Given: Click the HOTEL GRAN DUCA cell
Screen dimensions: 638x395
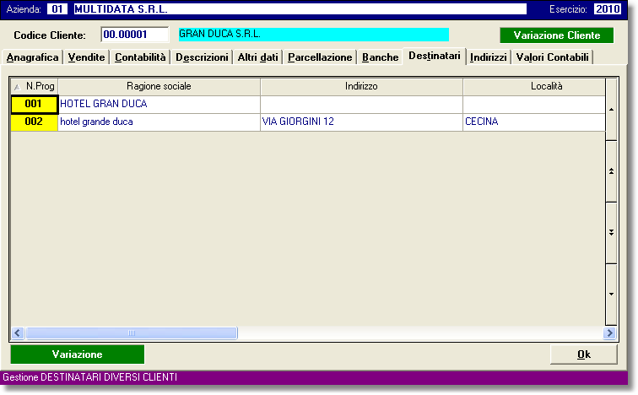Looking at the screenshot, I should (159, 104).
